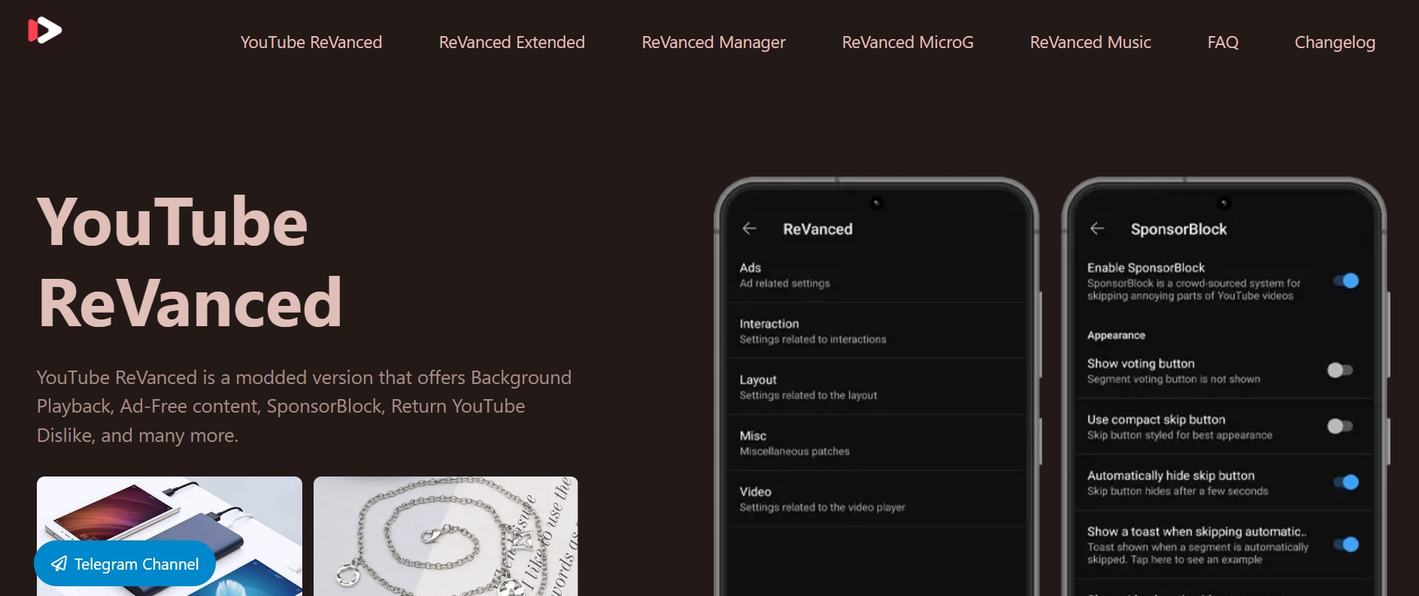Click the Telegram paper plane icon
Screen dimensions: 1419x596
coord(59,564)
